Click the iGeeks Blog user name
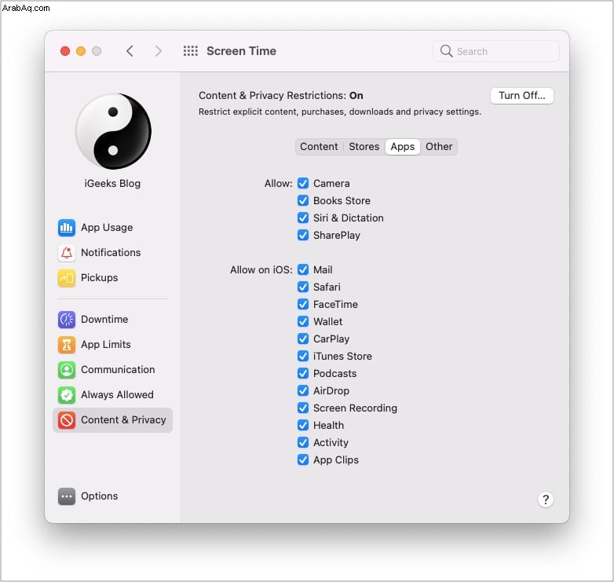 (112, 183)
